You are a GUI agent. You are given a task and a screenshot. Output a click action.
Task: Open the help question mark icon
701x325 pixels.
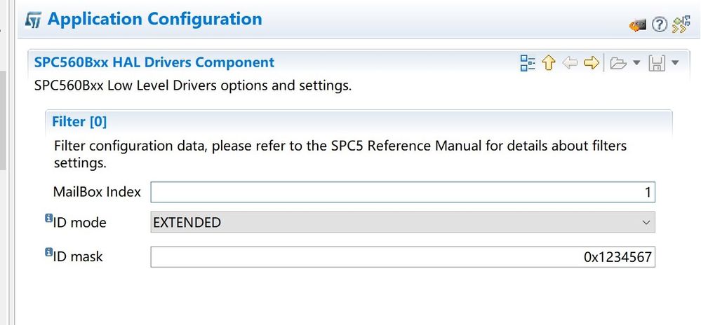point(659,25)
